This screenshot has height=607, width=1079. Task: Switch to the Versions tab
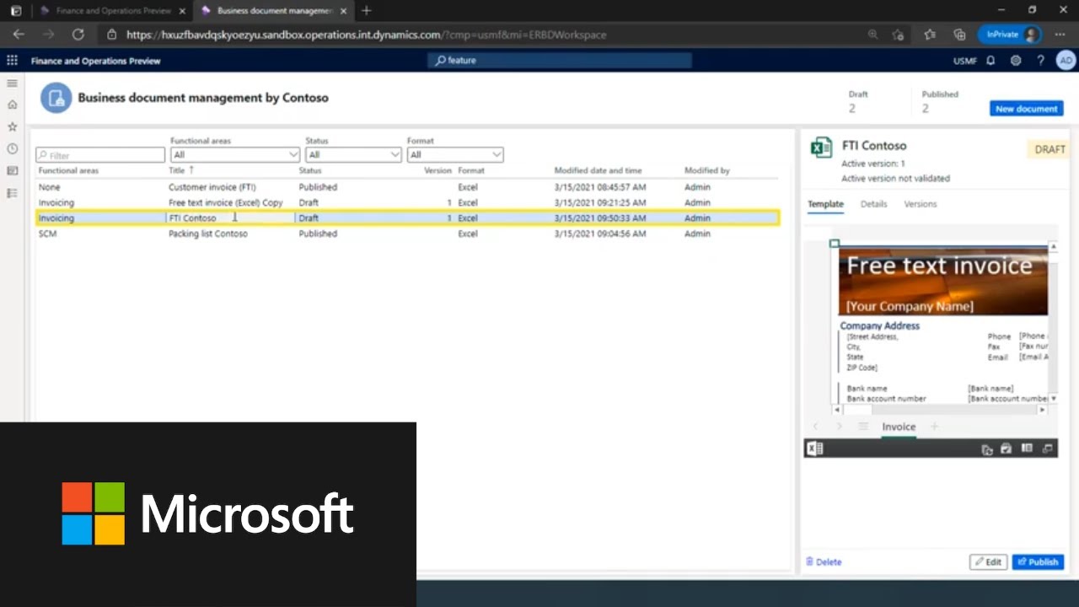[920, 204]
